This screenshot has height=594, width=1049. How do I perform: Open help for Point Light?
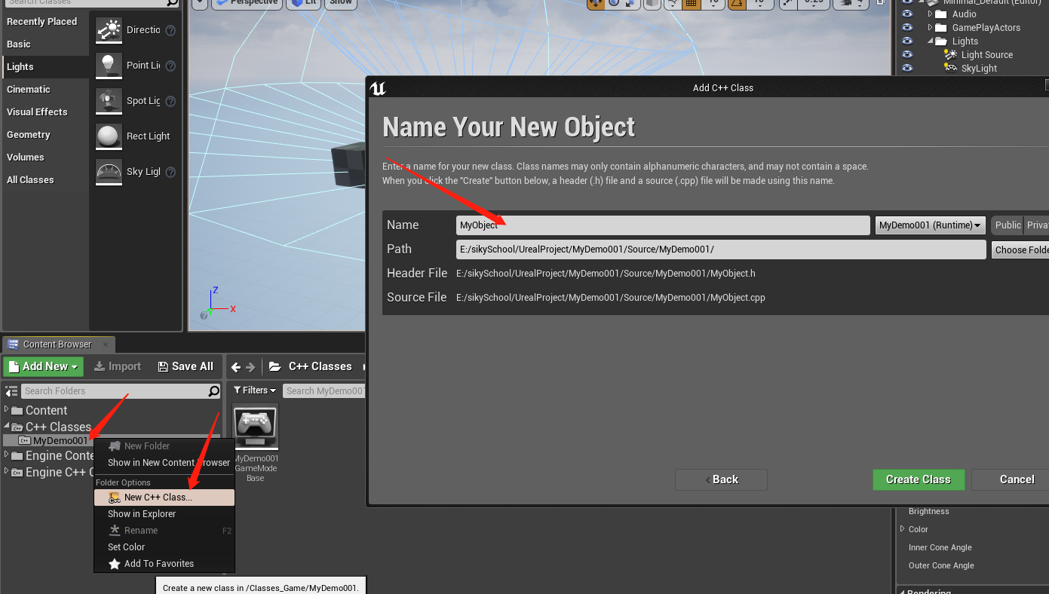[170, 66]
